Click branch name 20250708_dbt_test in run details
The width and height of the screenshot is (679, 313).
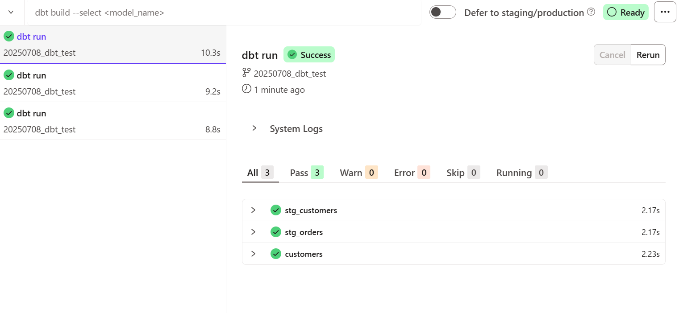[290, 74]
